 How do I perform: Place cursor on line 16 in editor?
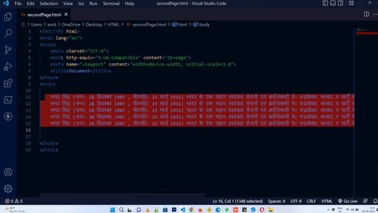tap(197, 130)
